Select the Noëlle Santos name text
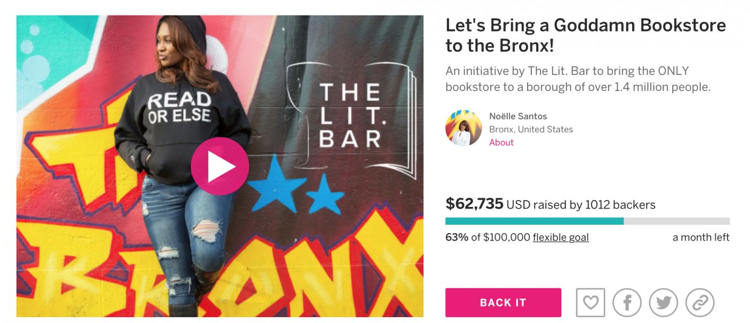The image size is (750, 323). [518, 116]
